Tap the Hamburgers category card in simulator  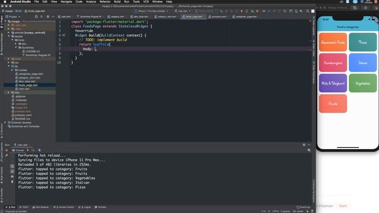click(333, 63)
